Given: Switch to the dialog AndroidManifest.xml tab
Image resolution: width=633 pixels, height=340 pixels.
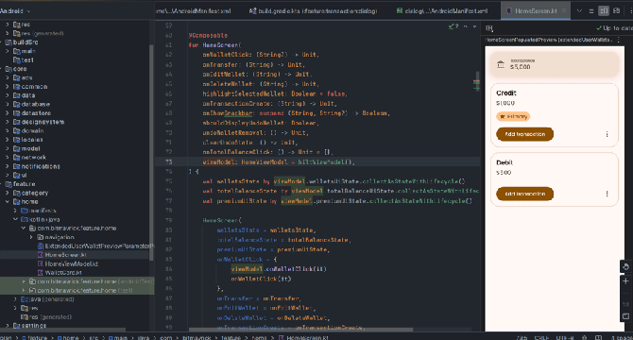Looking at the screenshot, I should click(442, 11).
